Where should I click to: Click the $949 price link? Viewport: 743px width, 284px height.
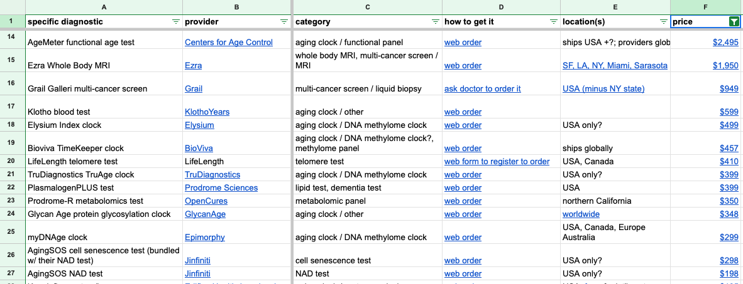click(x=729, y=89)
